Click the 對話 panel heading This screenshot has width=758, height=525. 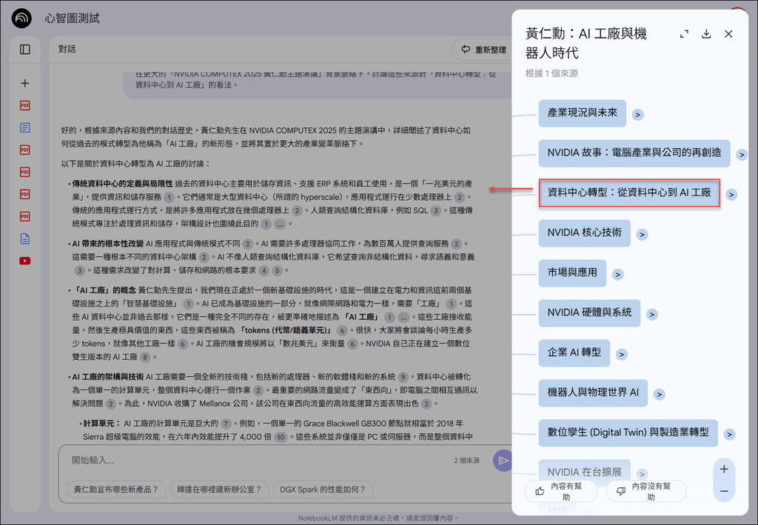click(67, 50)
